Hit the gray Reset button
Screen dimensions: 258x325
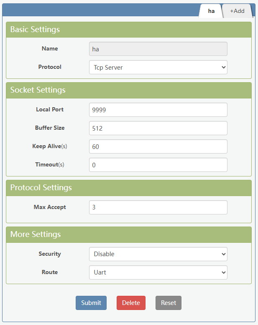tap(169, 303)
